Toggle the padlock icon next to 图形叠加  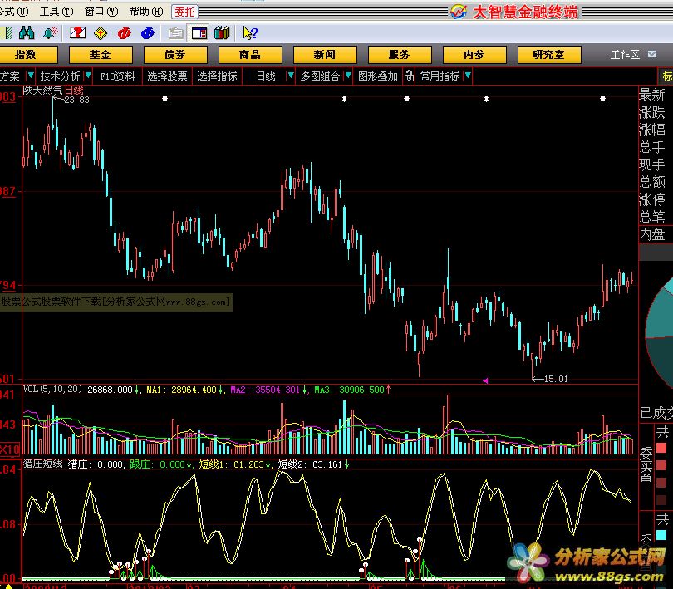coord(409,76)
